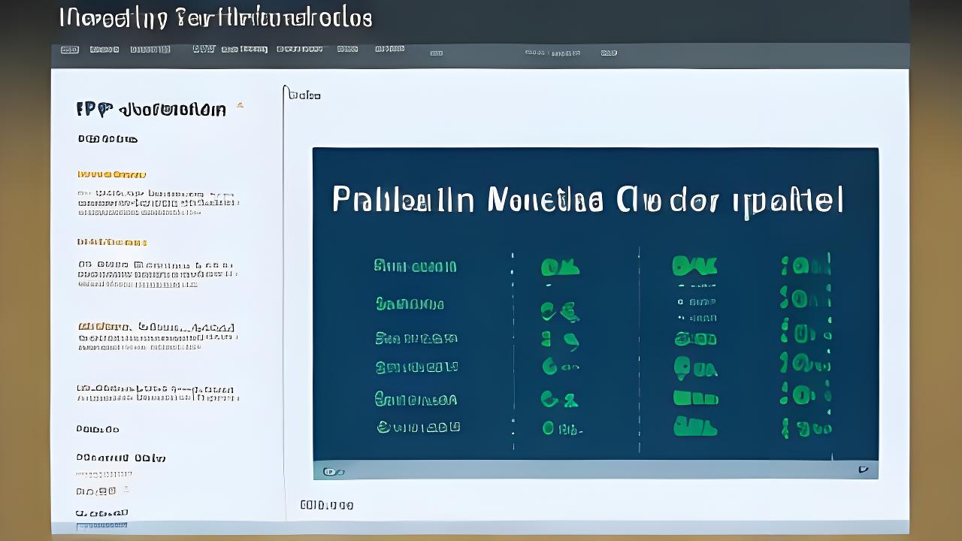Expand the first orange heading in the sidebar
The width and height of the screenshot is (962, 541).
pyautogui.click(x=111, y=174)
